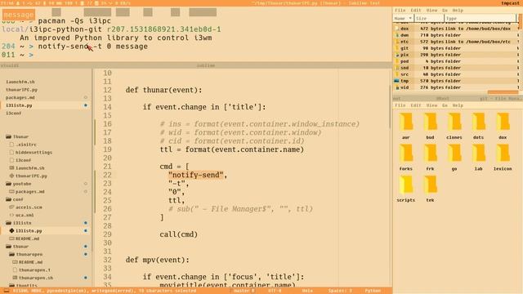The image size is (523, 294).
Task: Collapse the i3listn folder in sidebar
Action: (9, 223)
